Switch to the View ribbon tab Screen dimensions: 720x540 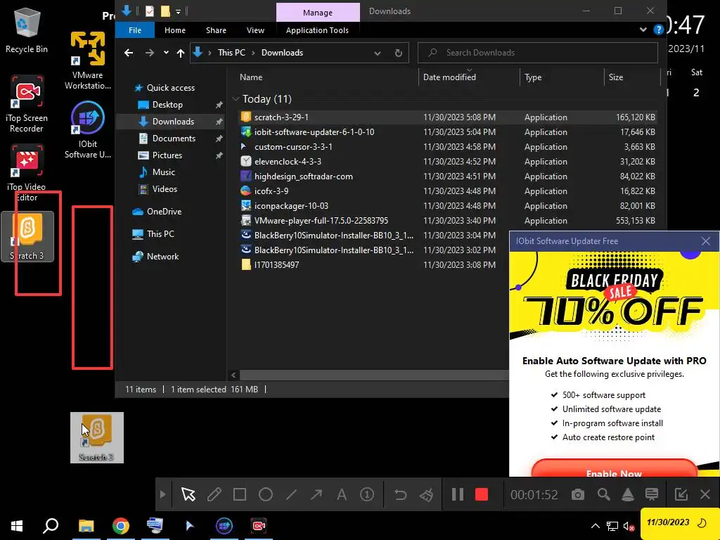pyautogui.click(x=255, y=30)
